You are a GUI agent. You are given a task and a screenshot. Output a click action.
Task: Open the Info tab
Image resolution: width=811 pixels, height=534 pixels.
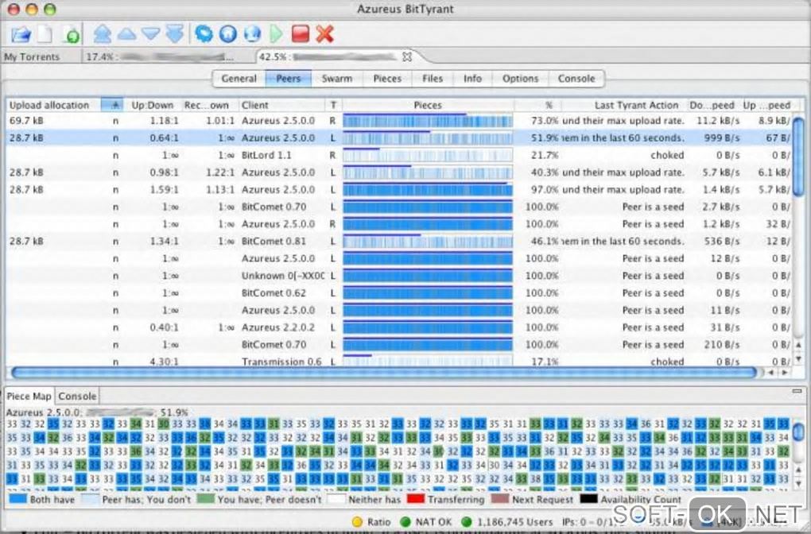[x=472, y=79]
